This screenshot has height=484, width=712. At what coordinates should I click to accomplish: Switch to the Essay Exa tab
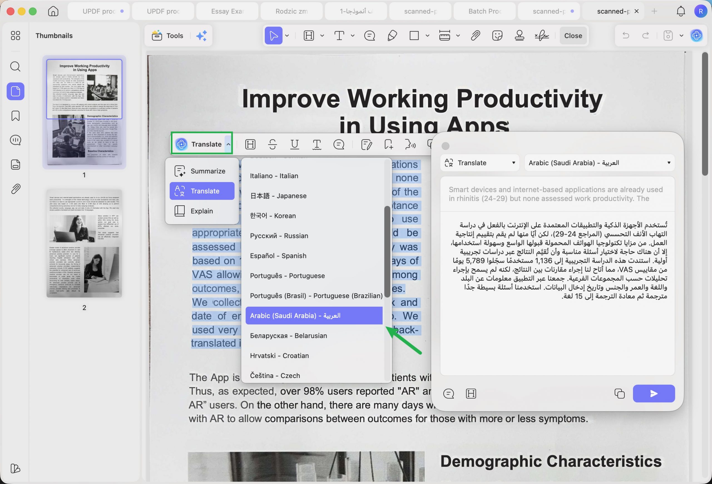[227, 11]
